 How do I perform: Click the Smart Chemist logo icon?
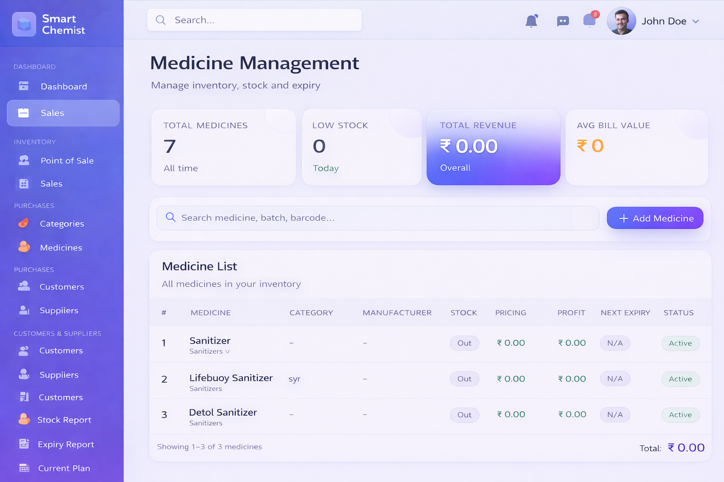(x=24, y=24)
